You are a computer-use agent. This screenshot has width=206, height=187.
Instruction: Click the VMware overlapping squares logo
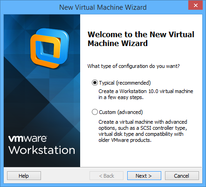pyautogui.click(x=50, y=48)
